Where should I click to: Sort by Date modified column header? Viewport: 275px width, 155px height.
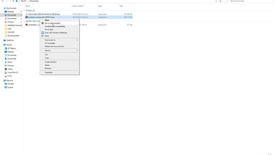78,6
